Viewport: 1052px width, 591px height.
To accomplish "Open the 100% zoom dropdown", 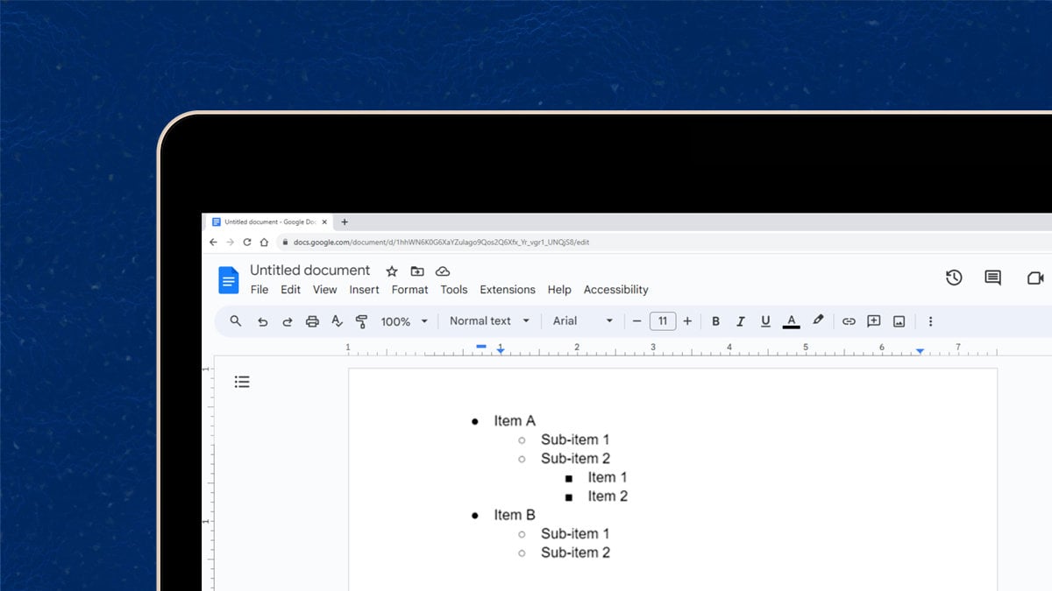I will pos(402,321).
